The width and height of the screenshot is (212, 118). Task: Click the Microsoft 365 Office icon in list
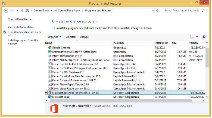coord(50,92)
